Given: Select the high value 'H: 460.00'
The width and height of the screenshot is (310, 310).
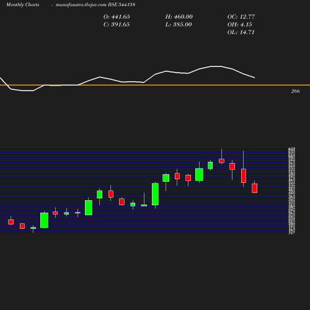Looking at the screenshot, I should 179,17.
